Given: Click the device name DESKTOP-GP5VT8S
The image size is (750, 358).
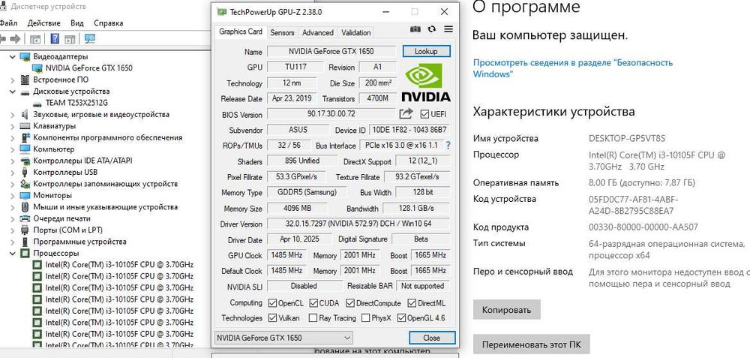Looking at the screenshot, I should pyautogui.click(x=627, y=138).
